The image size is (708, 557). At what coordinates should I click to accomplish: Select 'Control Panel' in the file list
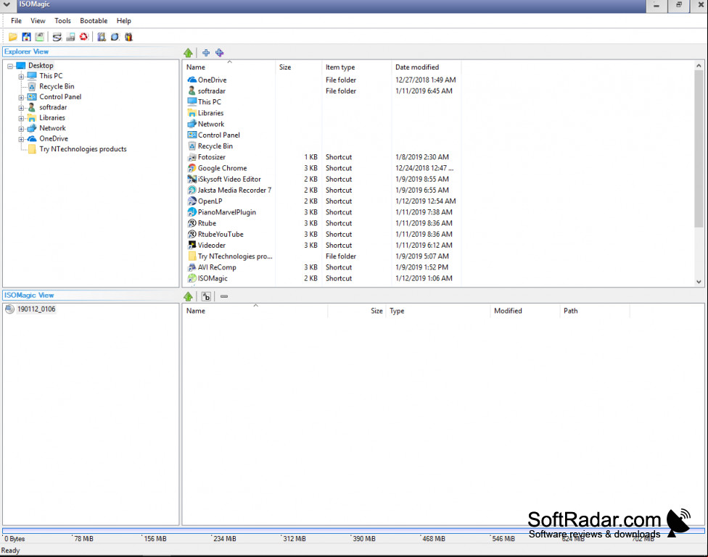(321, 135)
